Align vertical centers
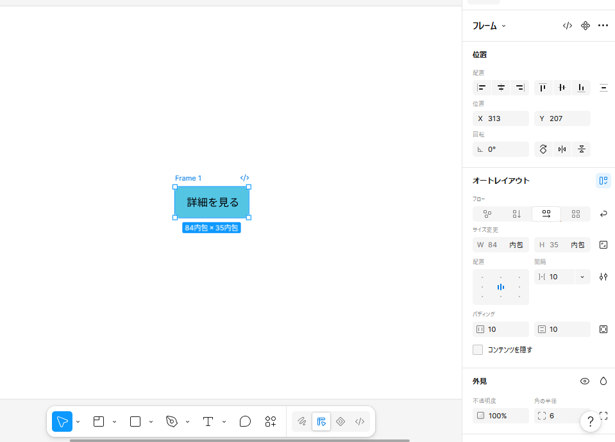This screenshot has height=442, width=615. coord(562,88)
